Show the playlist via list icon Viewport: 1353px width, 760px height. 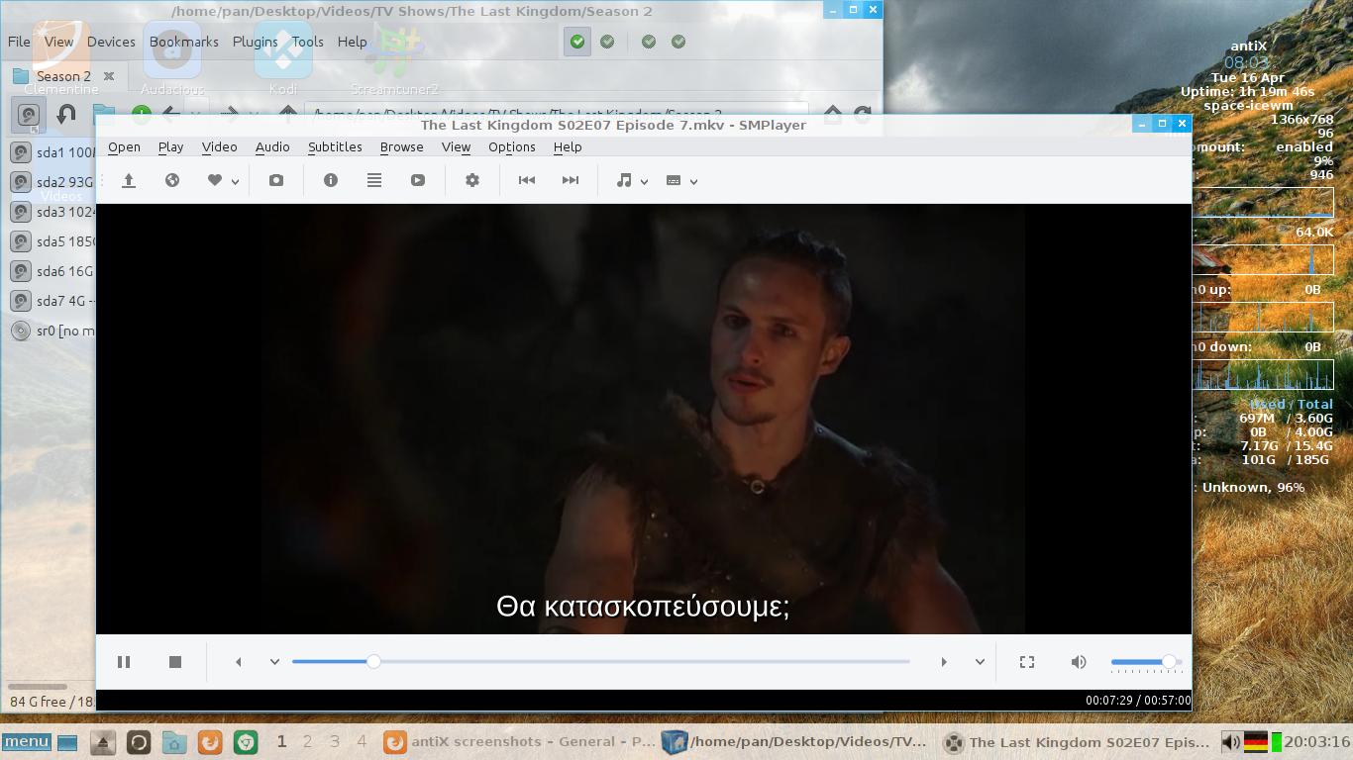tap(374, 180)
